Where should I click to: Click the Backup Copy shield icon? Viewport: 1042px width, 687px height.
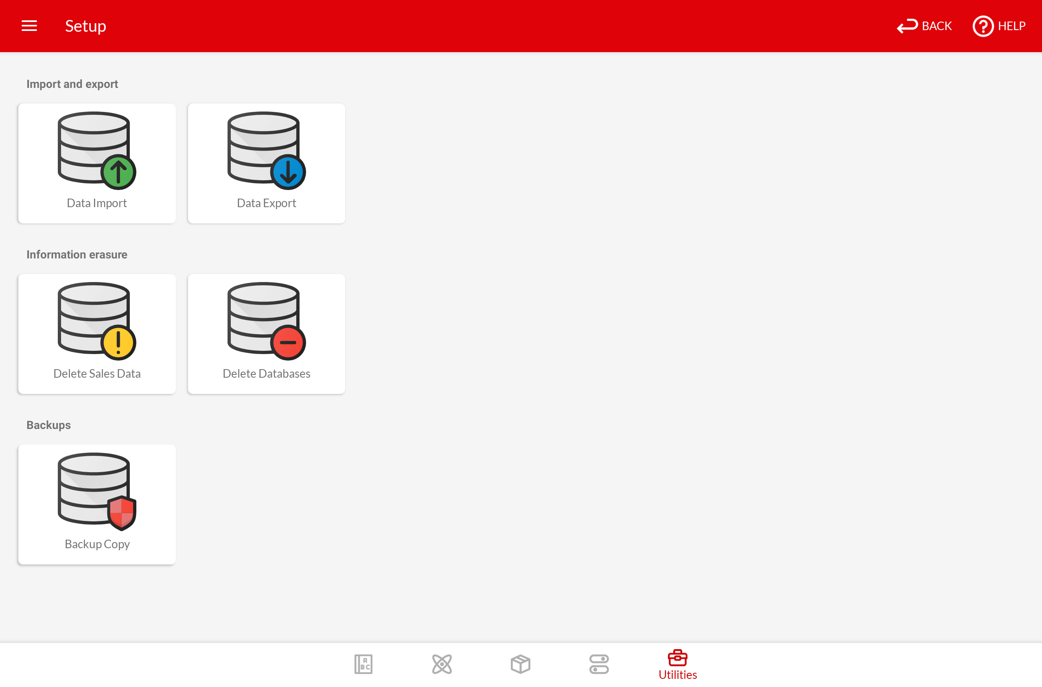point(121,512)
